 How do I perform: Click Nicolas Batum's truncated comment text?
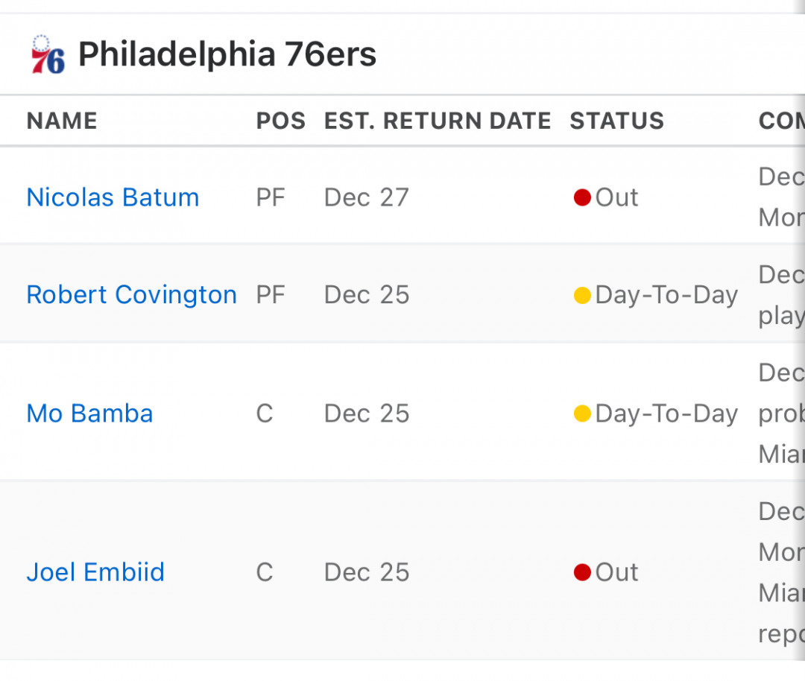pyautogui.click(x=781, y=197)
